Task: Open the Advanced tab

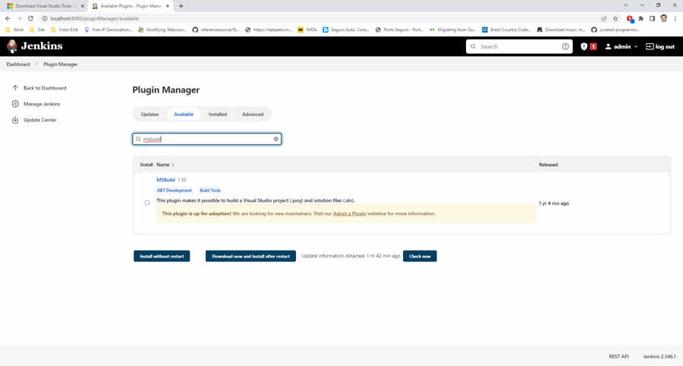Action: 253,114
